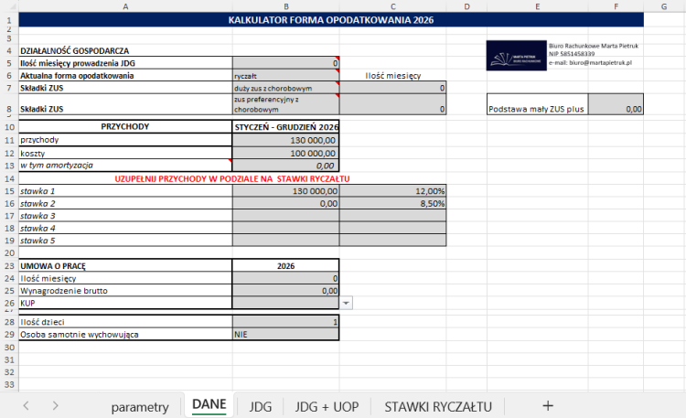
Task: Go to previous sheet with left arrow
Action: click(x=26, y=406)
